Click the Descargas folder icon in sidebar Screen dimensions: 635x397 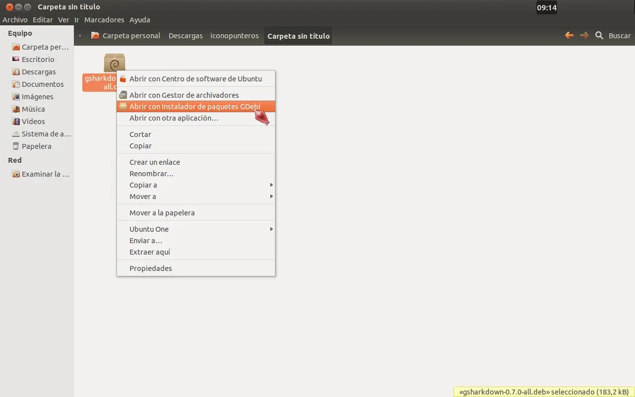[x=16, y=72]
